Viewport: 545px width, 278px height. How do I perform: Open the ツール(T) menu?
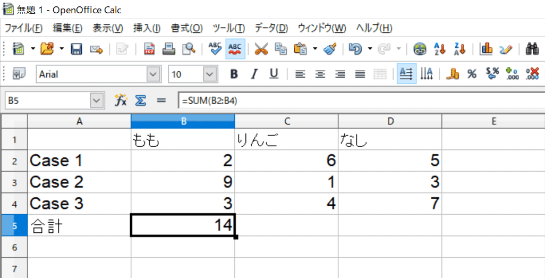pyautogui.click(x=229, y=28)
